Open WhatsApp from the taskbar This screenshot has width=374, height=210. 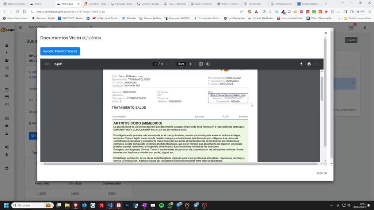pyautogui.click(x=170, y=205)
